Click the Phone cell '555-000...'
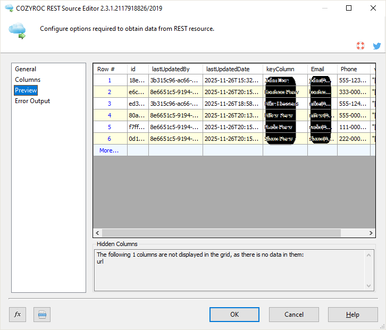This screenshot has height=330, width=386. 354,115
